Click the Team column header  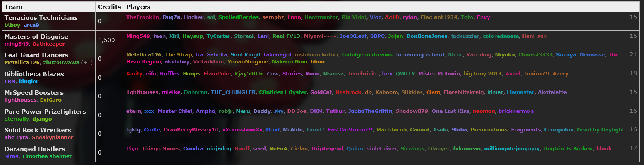tap(48, 7)
